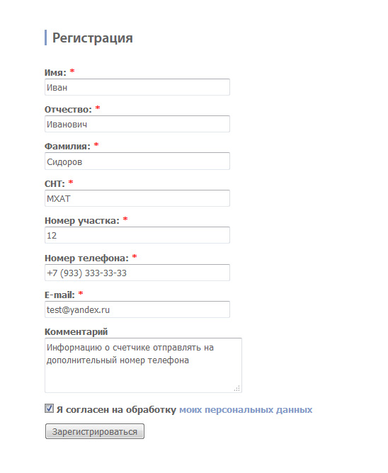Click the Номер телефона: label

(x=86, y=258)
